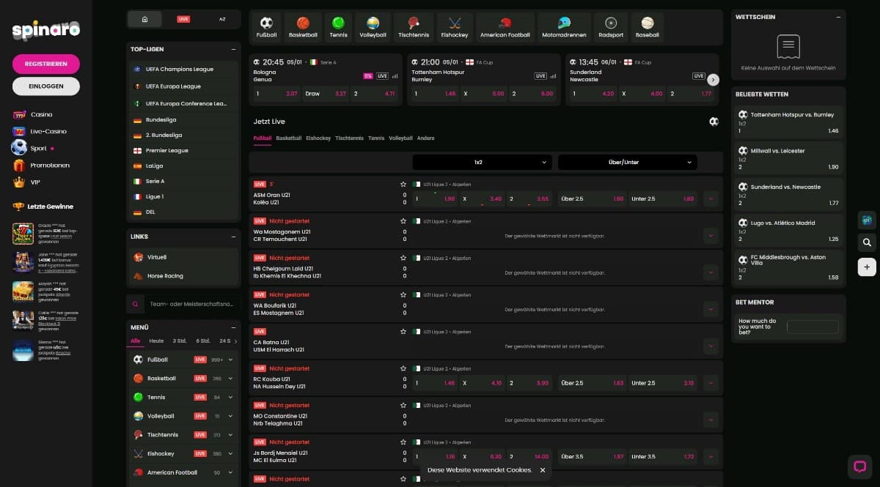This screenshot has height=487, width=880.
Task: Open the 1x2 market dropdown
Action: coord(482,163)
